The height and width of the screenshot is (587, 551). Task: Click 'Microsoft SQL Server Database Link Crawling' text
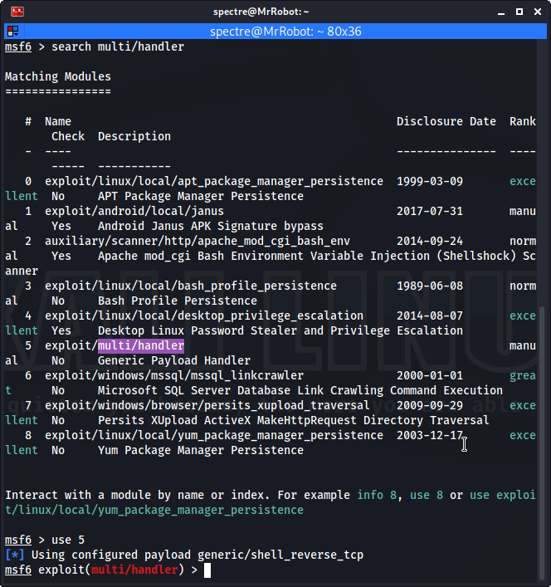point(241,390)
